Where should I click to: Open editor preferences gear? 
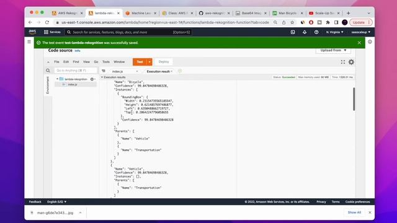351,62
